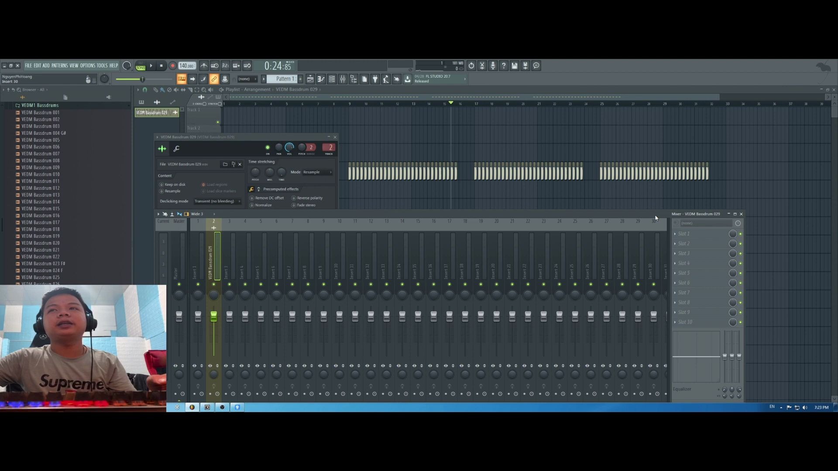Toggle the metronome icon in transport bar
Image resolution: width=838 pixels, height=471 pixels.
(x=204, y=66)
